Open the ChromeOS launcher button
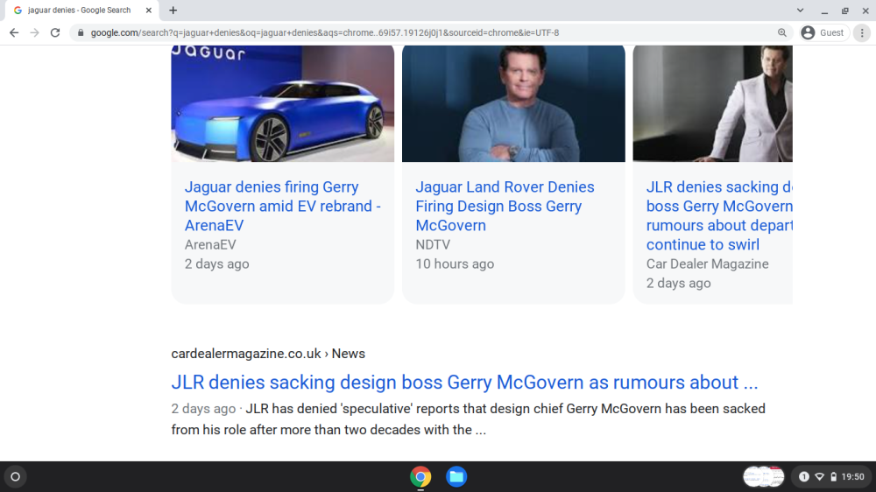 point(16,477)
